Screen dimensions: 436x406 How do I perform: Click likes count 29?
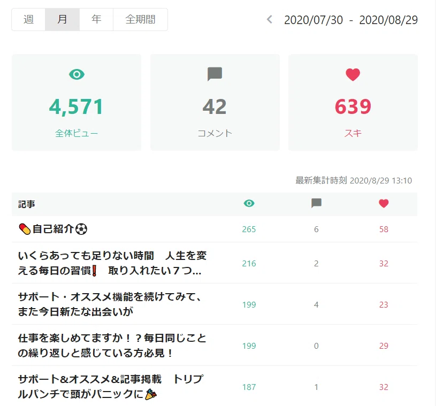[384, 346]
